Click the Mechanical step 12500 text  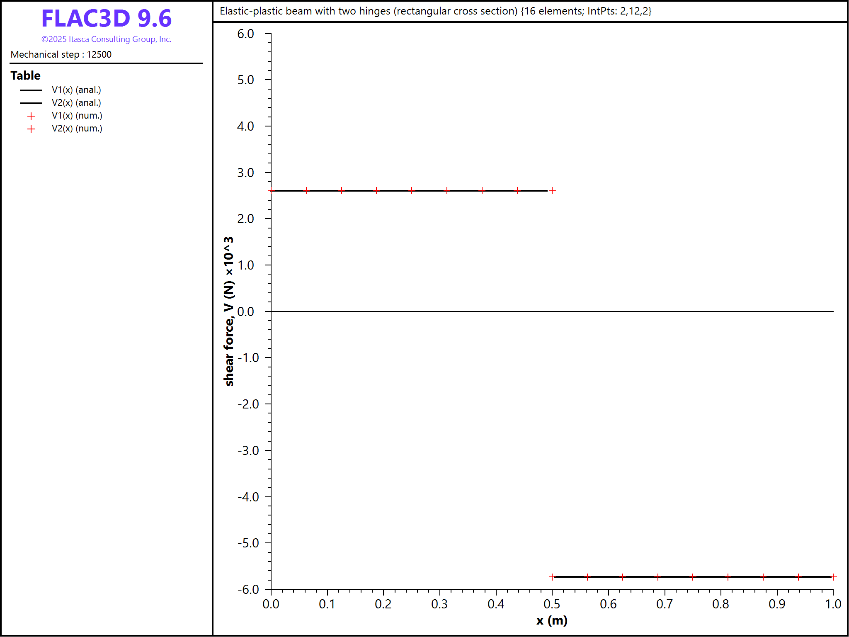pos(61,55)
